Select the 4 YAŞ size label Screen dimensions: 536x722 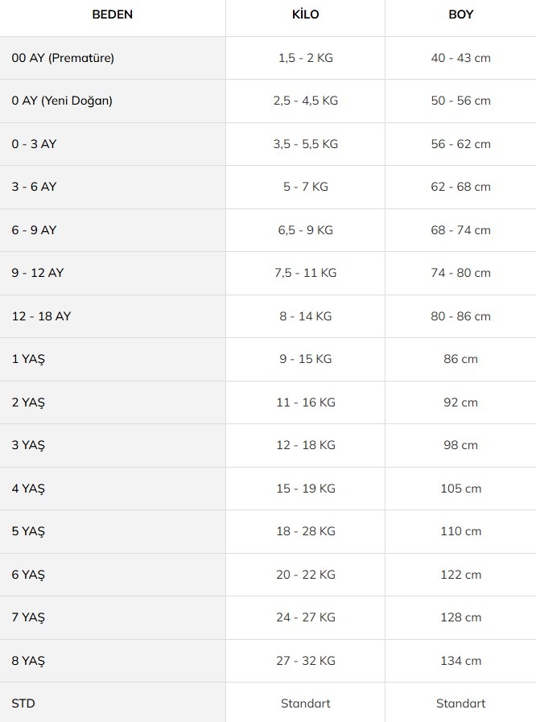(x=28, y=489)
